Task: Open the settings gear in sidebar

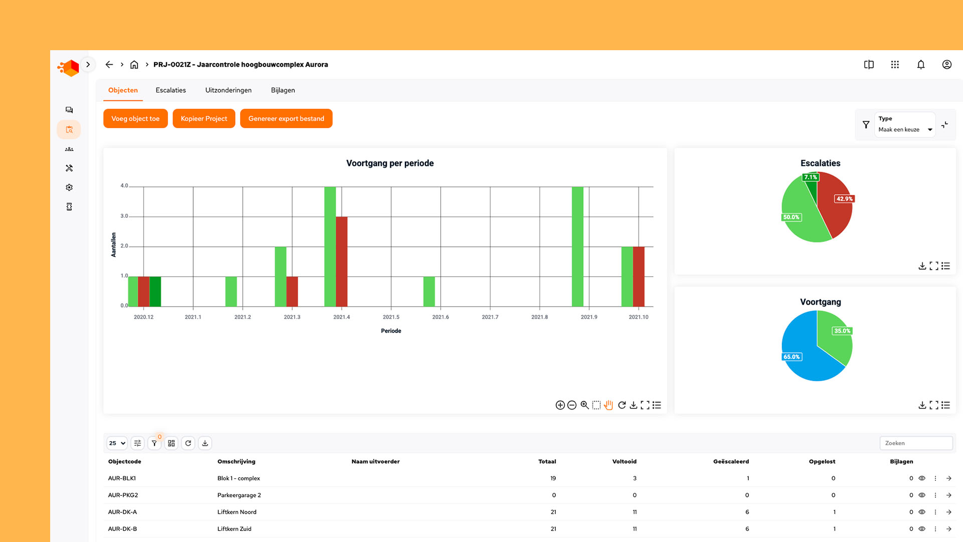Action: [69, 187]
